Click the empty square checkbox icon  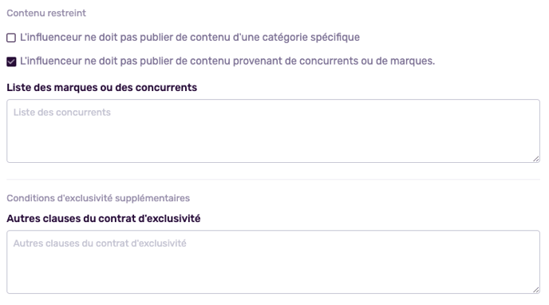coord(11,38)
